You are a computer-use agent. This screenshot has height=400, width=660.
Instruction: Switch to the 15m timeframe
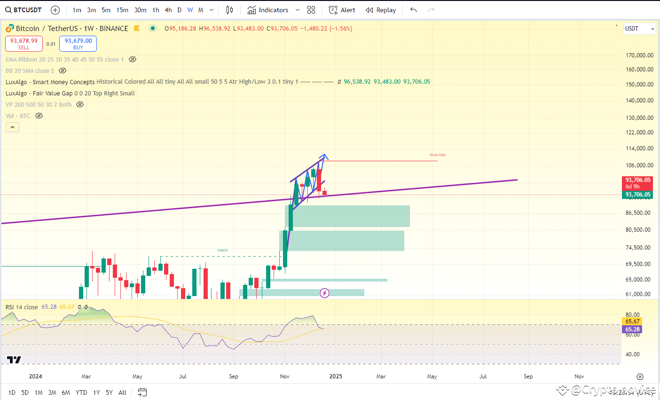122,10
